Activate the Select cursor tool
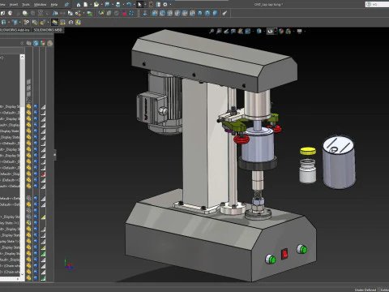 tap(139, 4)
